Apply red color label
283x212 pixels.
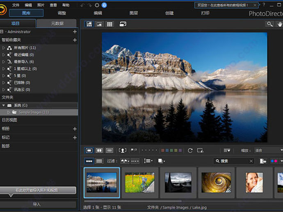click(x=162, y=150)
